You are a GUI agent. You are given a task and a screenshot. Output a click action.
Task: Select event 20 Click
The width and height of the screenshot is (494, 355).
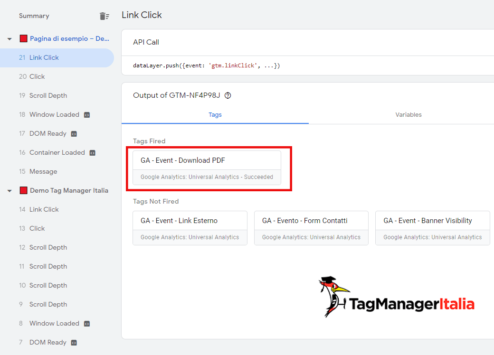(x=37, y=77)
